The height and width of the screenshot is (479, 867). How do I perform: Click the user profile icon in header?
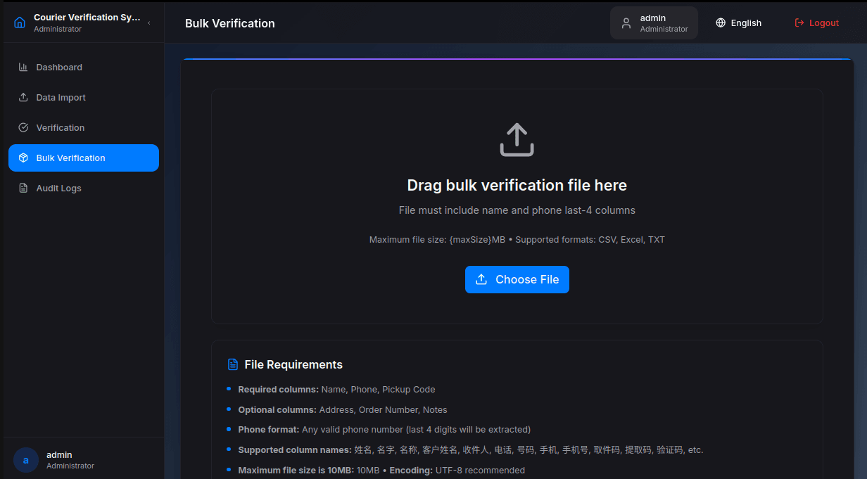[x=626, y=23]
